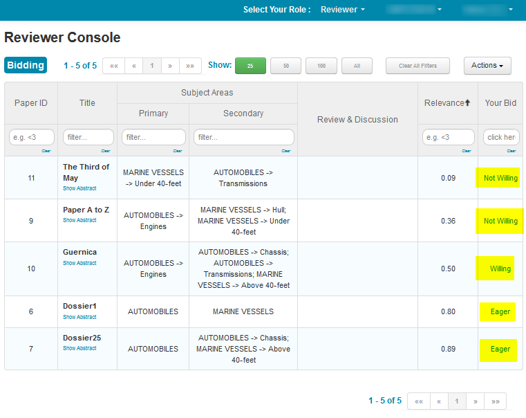Click bottom pagination first page arrow
The width and height of the screenshot is (526, 418).
click(x=418, y=401)
